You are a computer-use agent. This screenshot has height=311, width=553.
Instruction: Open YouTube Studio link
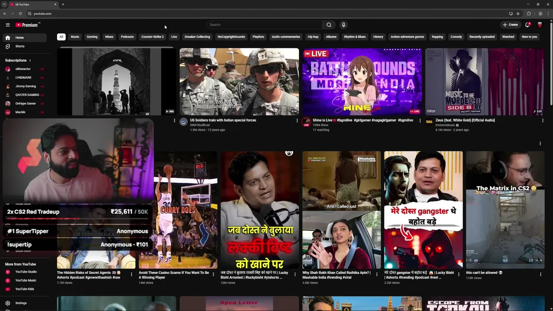pyautogui.click(x=24, y=272)
